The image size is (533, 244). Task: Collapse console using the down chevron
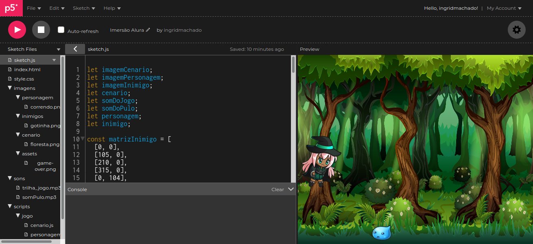click(291, 189)
